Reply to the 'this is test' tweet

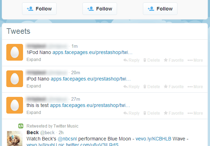[131, 113]
